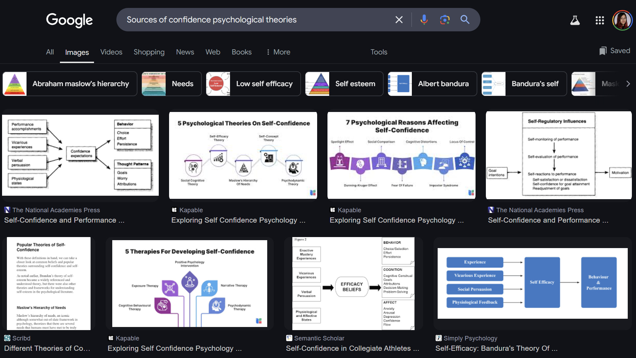Open Efficacy Beliefs diagram thumbnail
The image size is (636, 358).
click(x=353, y=284)
